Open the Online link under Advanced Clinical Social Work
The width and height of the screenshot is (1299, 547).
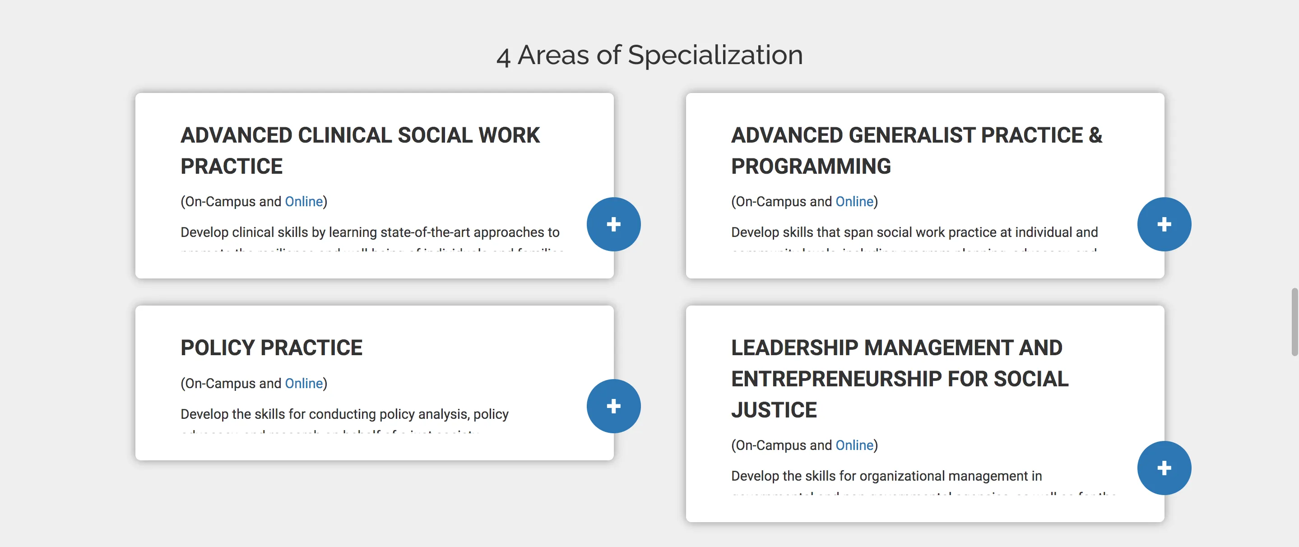(304, 202)
